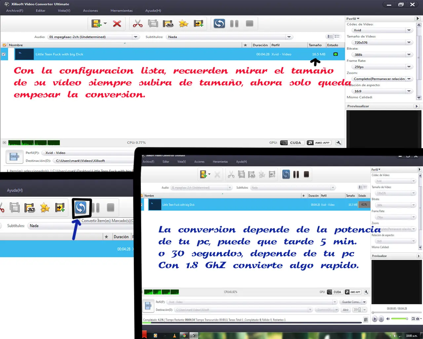Viewport: 423px width, 339px height.
Task: Toggle AMD APP button in converting window
Action: click(353, 292)
